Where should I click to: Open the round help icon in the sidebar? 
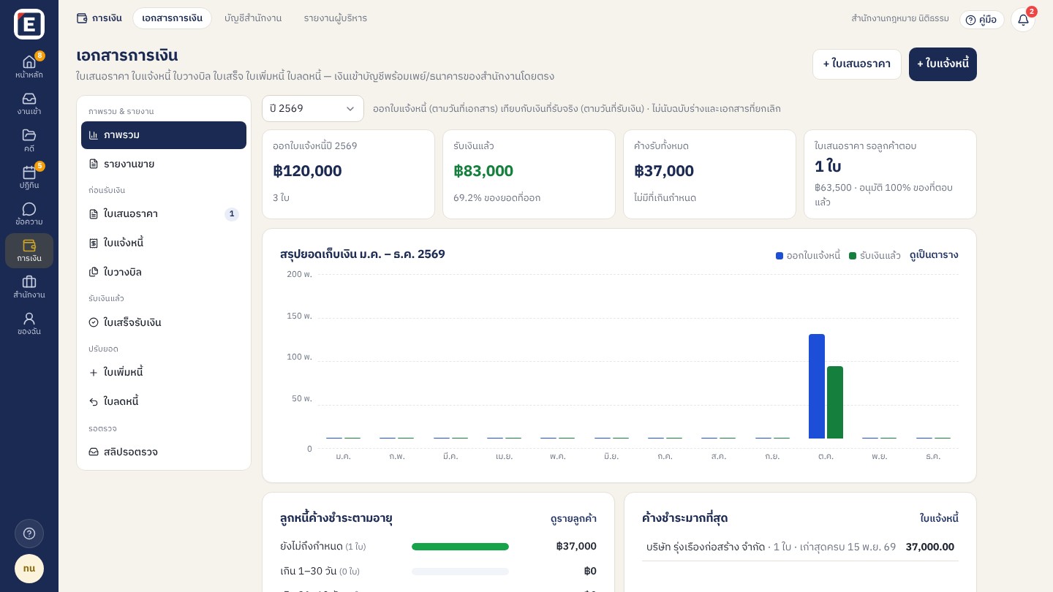[x=29, y=534]
